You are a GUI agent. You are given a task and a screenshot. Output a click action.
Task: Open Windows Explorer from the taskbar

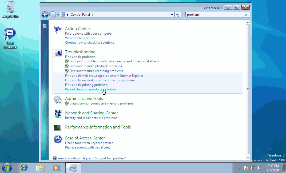point(40,168)
